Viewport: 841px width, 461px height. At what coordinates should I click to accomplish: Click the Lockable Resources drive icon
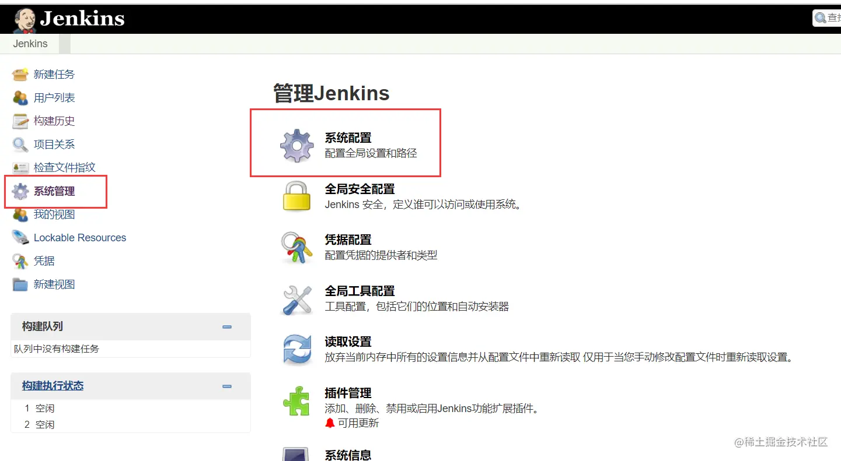click(x=20, y=238)
